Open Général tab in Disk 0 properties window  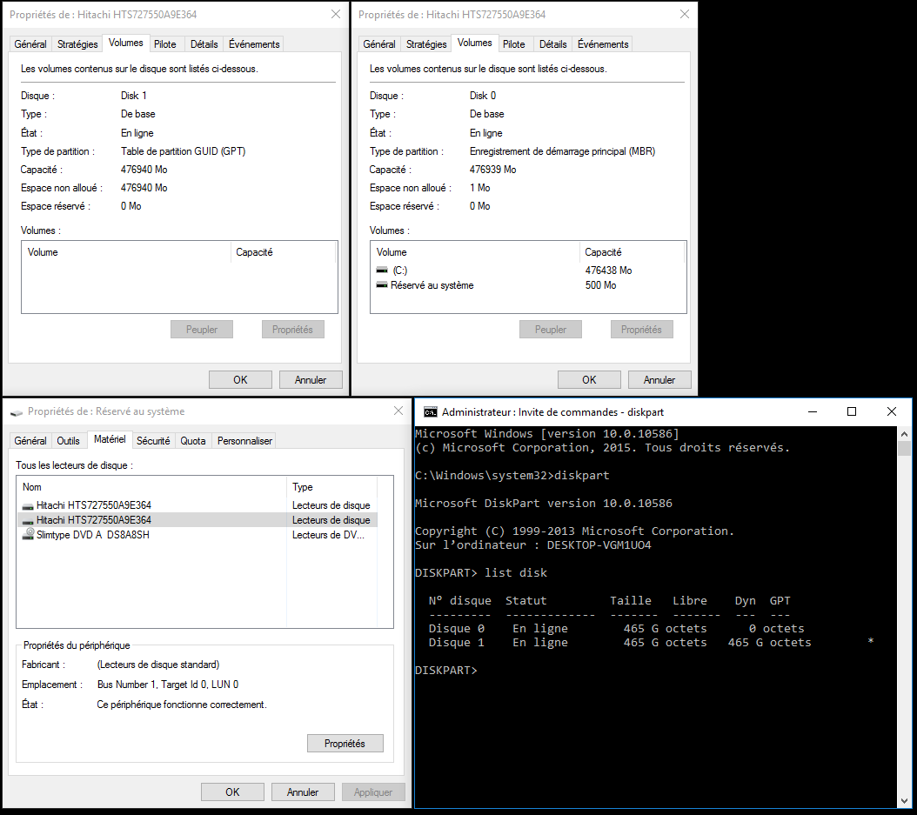click(x=379, y=43)
